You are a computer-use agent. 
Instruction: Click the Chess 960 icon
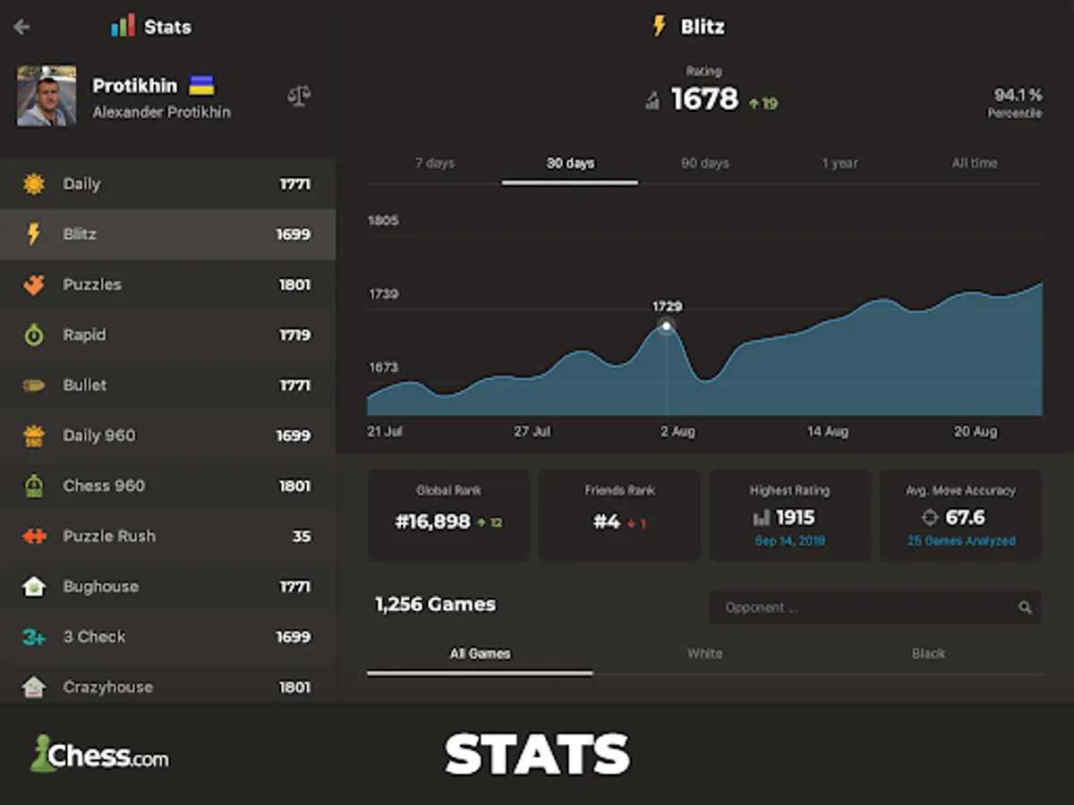point(34,486)
